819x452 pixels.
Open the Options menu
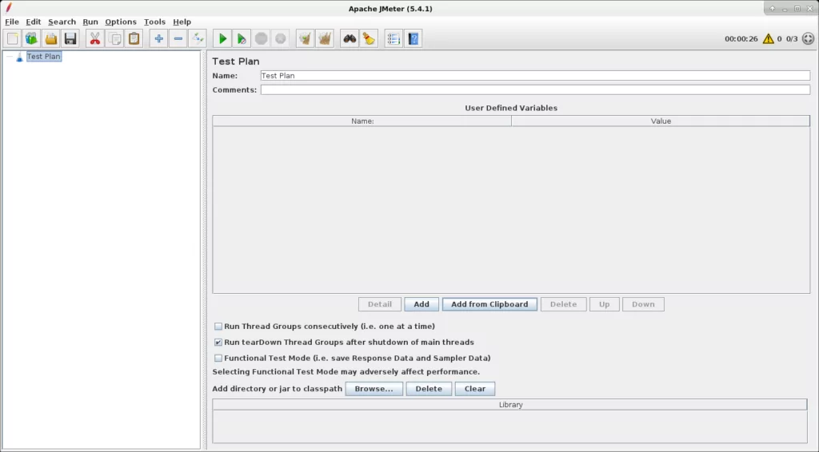coord(121,22)
